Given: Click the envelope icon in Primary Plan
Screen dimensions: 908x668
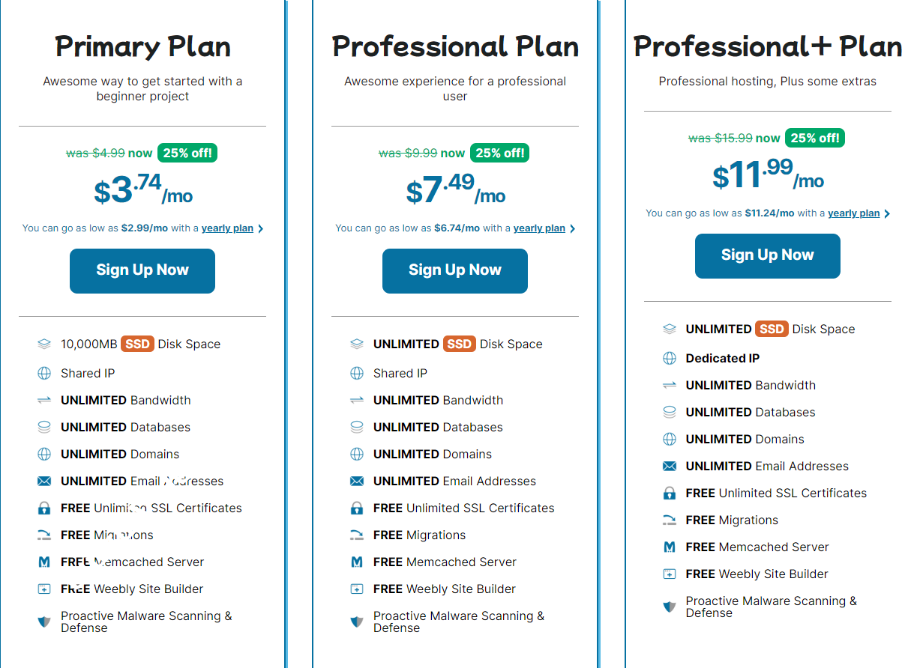Looking at the screenshot, I should pyautogui.click(x=44, y=481).
